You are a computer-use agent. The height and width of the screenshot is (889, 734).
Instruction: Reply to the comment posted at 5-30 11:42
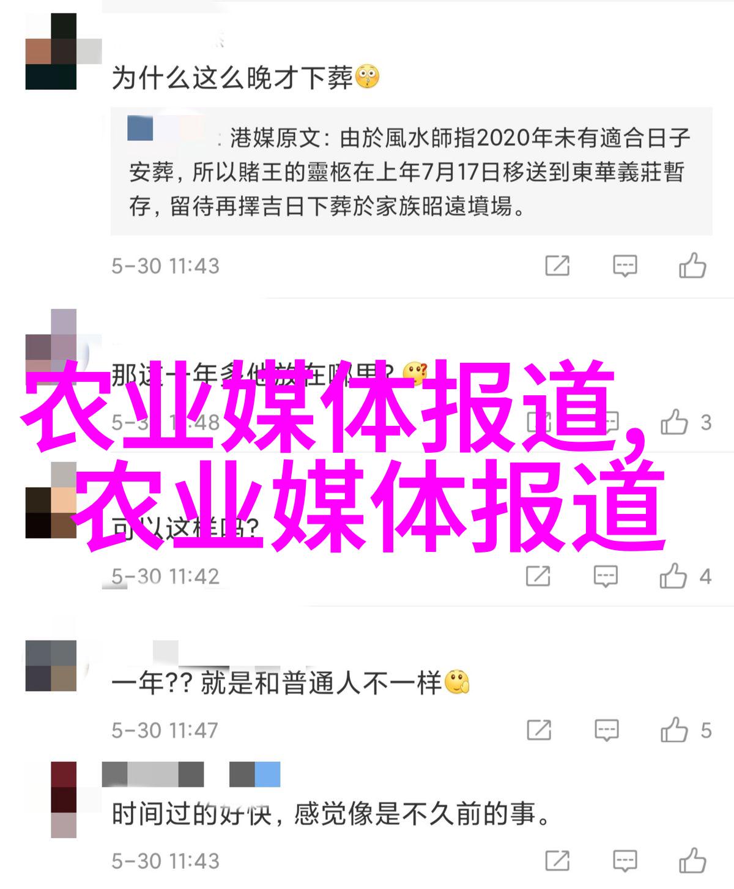606,576
